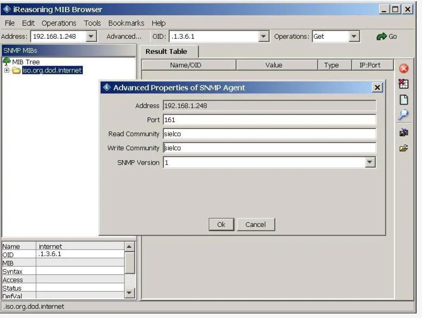Open the Bookmarks menu

(x=126, y=23)
